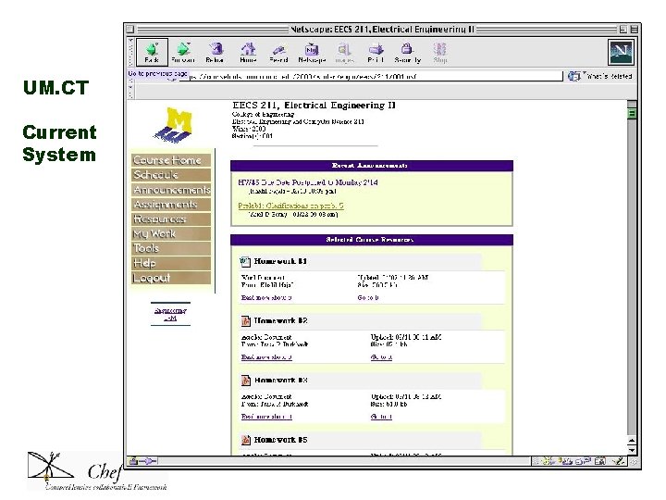Open the Prelab1 Clarifications announcement link
Screen dimensions: 666x500
coord(290,206)
